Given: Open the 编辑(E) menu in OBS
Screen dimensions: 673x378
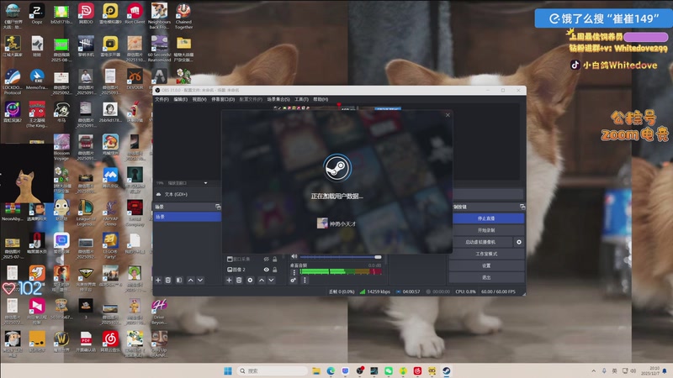Looking at the screenshot, I should (180, 99).
